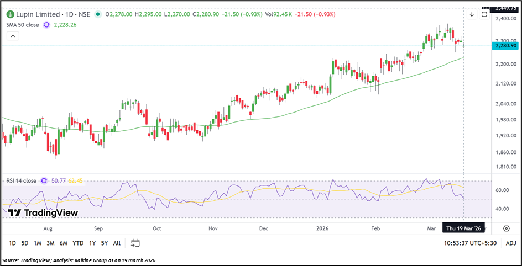Click the green market status dot

coord(98,14)
